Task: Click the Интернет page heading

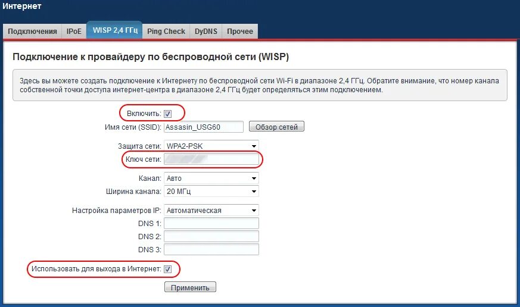Action: [x=22, y=6]
